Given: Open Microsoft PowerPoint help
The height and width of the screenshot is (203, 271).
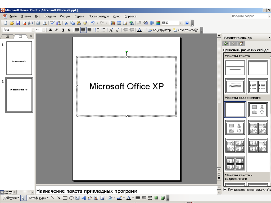Looking at the screenshot, I should point(187,23).
